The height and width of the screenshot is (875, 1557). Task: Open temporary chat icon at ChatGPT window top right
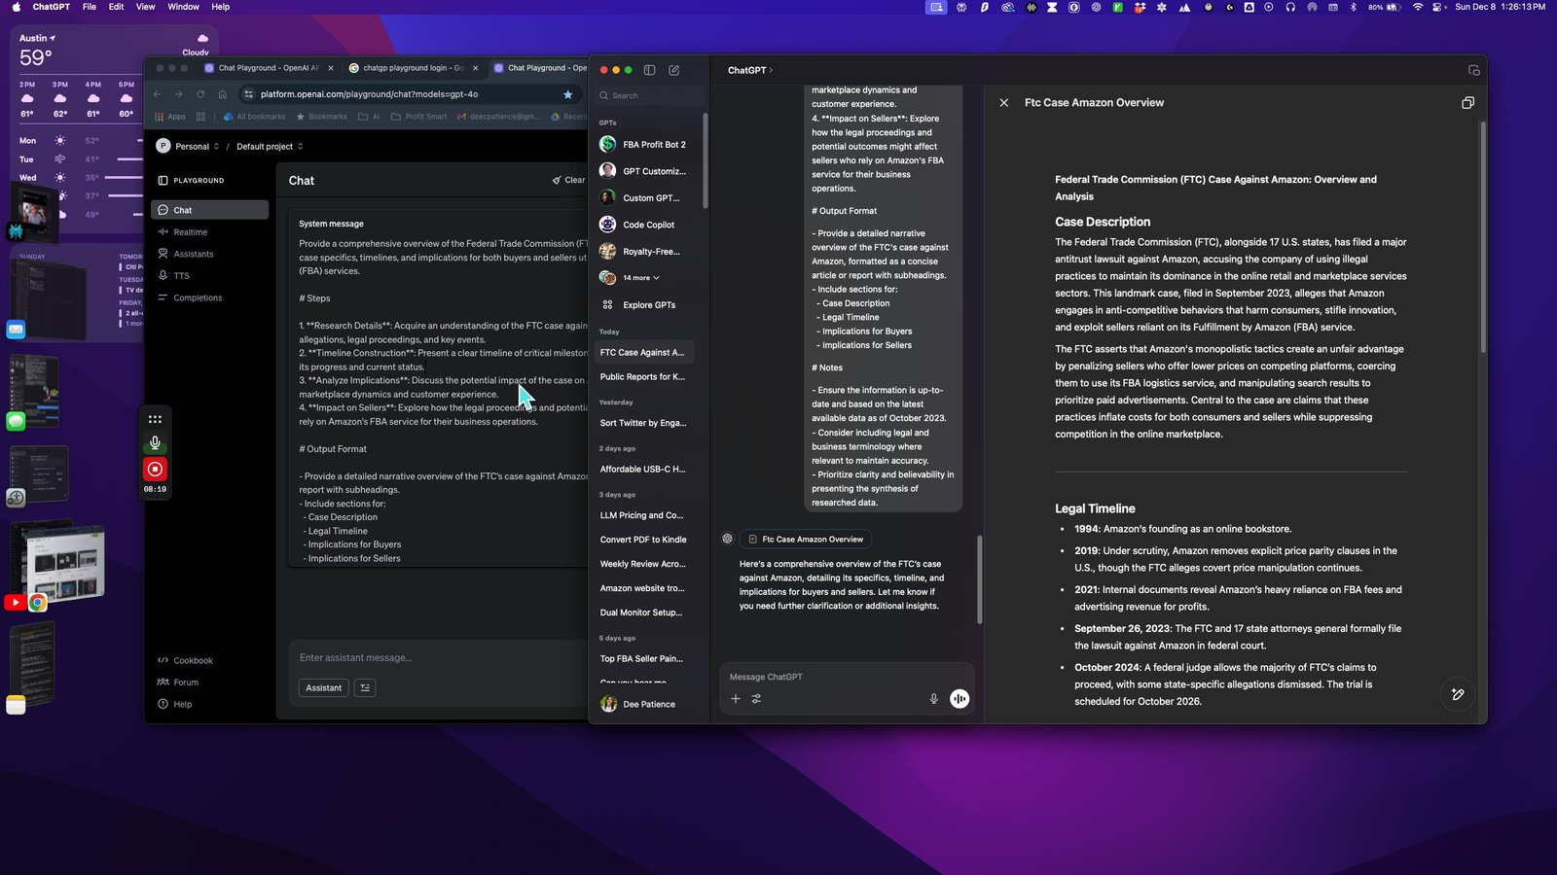coord(1473,70)
